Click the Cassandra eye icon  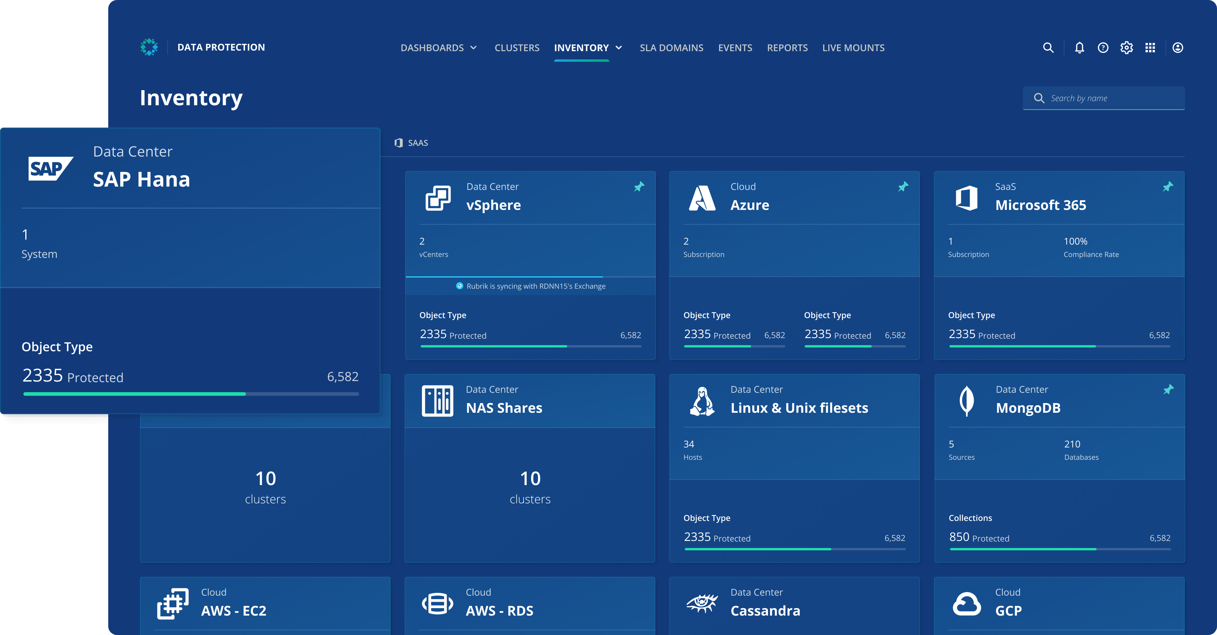[x=702, y=604]
